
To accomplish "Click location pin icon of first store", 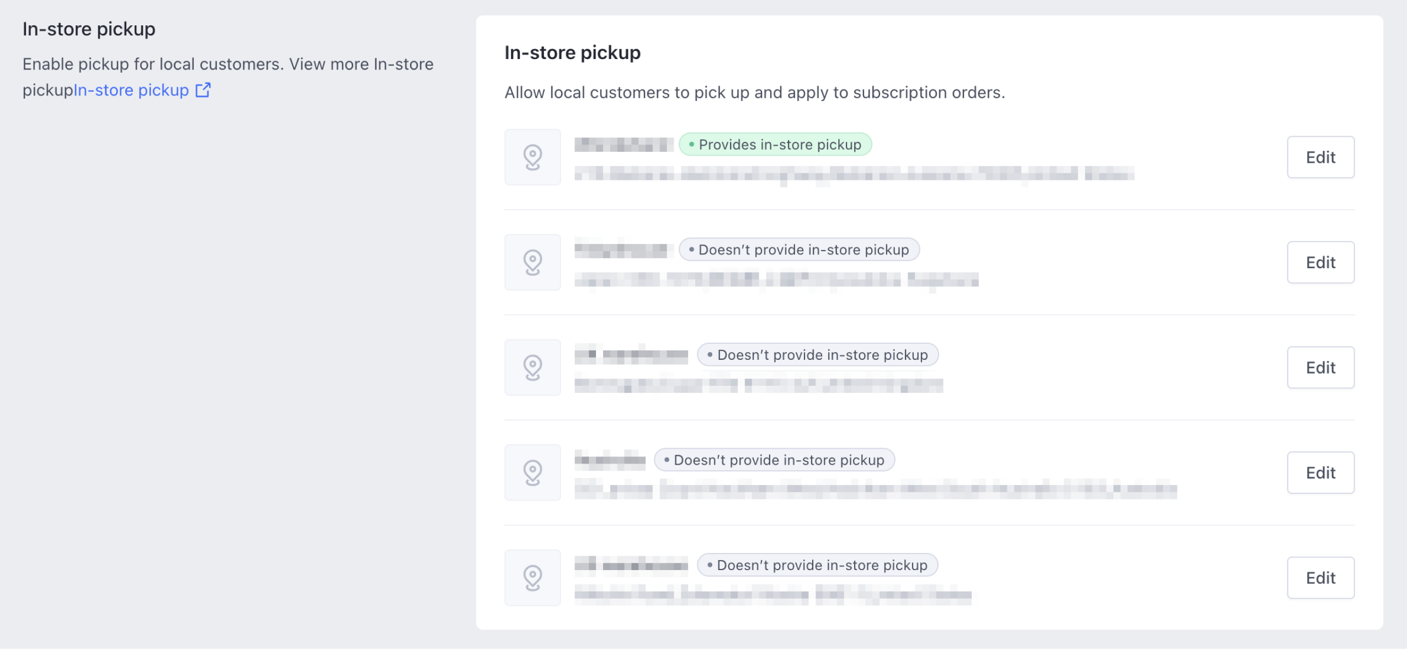I will (532, 157).
